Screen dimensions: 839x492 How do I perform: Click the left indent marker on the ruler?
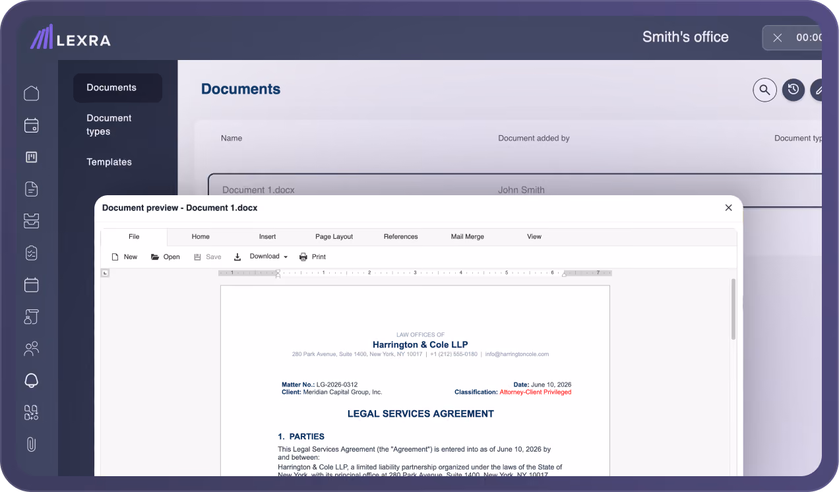pos(278,274)
